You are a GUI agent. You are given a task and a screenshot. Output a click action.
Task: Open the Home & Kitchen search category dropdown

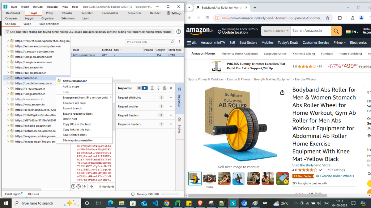coord(276,31)
